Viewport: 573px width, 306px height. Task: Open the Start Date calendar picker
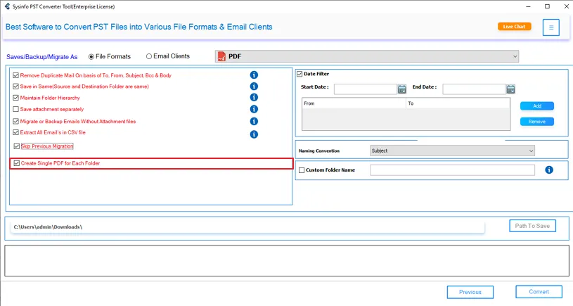pos(402,89)
